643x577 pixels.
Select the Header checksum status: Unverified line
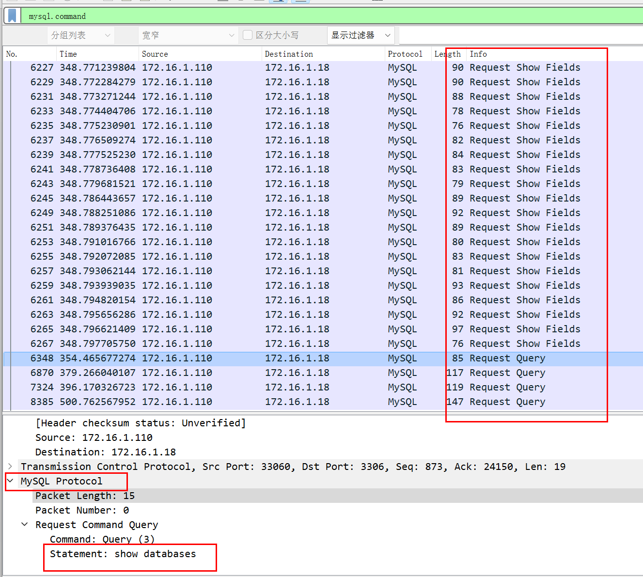click(141, 423)
